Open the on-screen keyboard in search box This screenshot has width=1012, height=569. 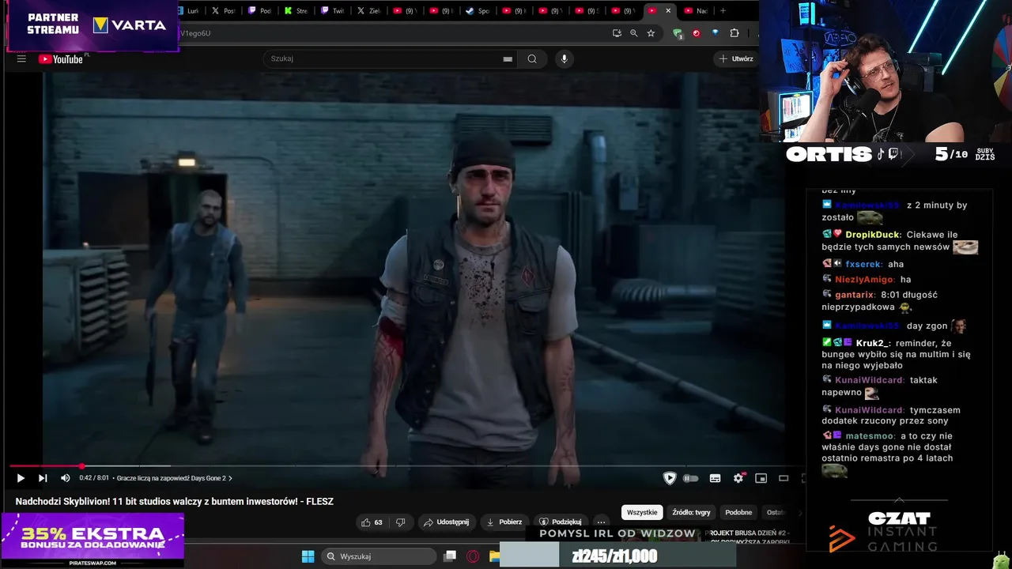(508, 59)
